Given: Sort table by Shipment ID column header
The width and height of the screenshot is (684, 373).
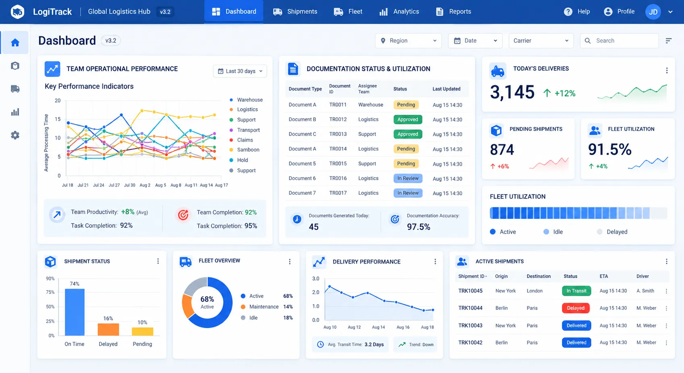Looking at the screenshot, I should [x=472, y=276].
